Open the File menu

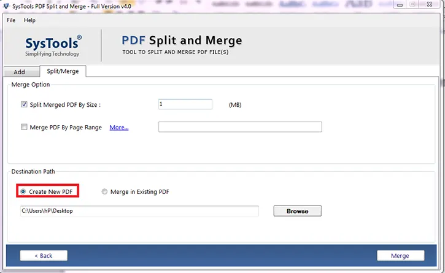(11, 20)
